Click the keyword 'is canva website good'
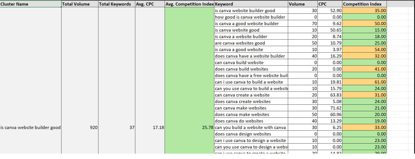 coord(251,30)
